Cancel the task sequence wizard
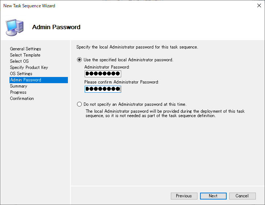 [x=242, y=196]
